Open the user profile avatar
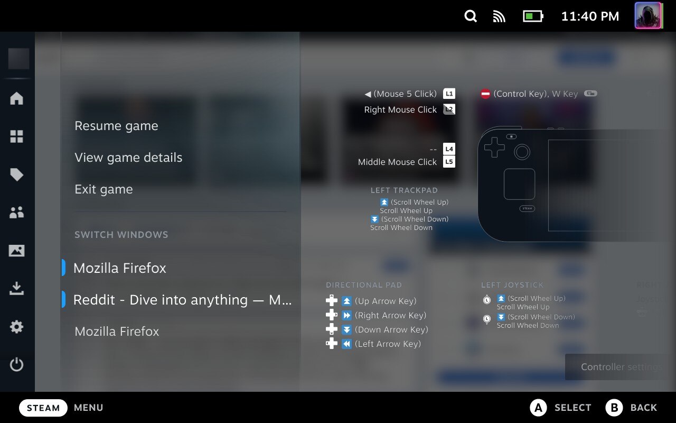This screenshot has height=423, width=676. tap(648, 16)
